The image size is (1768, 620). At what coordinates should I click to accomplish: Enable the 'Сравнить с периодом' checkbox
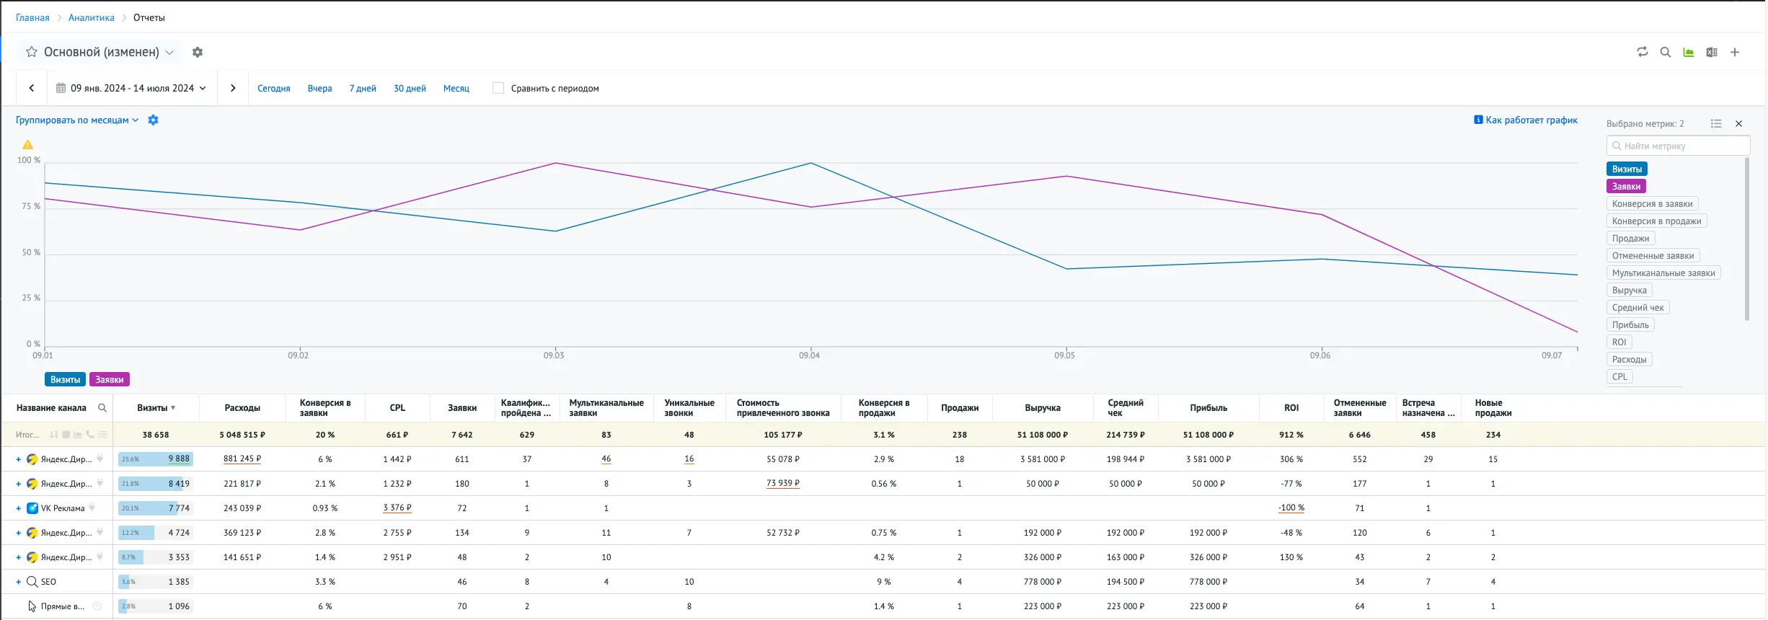[498, 88]
